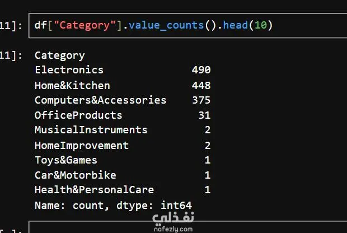The width and height of the screenshot is (347, 233).
Task: Click the Computers&Accessories row label
Action: pyautogui.click(x=100, y=100)
